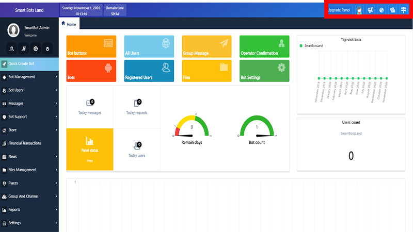Image resolution: width=413 pixels, height=232 pixels.
Task: Click the megaphone announcements icon
Action: [371, 10]
